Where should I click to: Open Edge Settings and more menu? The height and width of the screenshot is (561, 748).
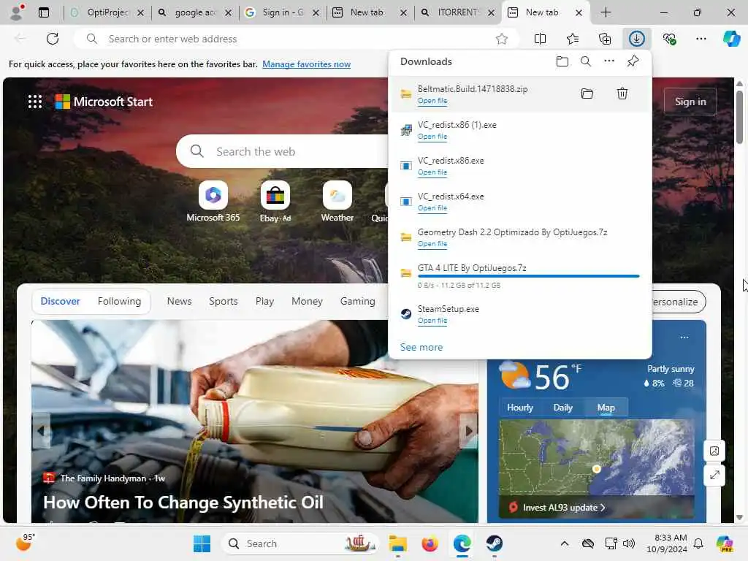(x=701, y=39)
